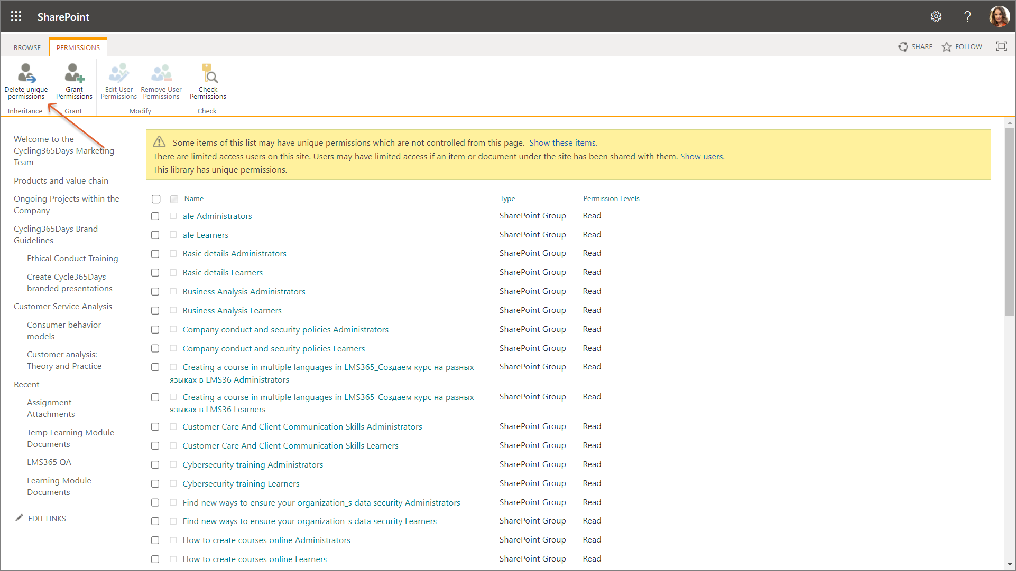Click the Show users link
This screenshot has height=571, width=1016.
701,156
